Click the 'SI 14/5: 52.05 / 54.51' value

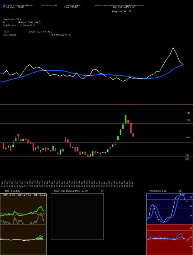pos(30,22)
